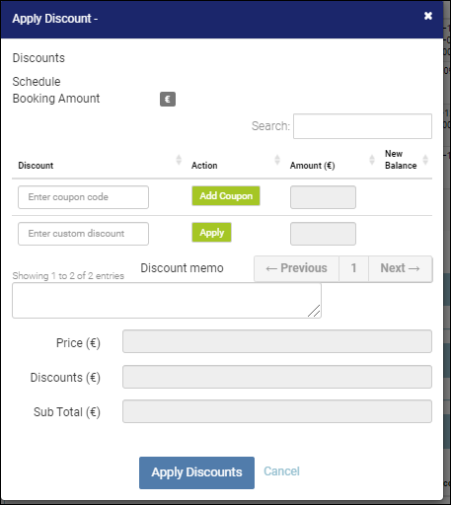451x505 pixels.
Task: Go to Previous page of entries
Action: (x=296, y=268)
